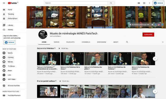Switch to the About tab
The height and width of the screenshot is (99, 166).
point(116,42)
